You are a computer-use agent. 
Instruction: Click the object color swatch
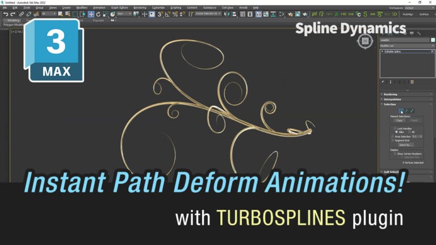click(x=433, y=40)
